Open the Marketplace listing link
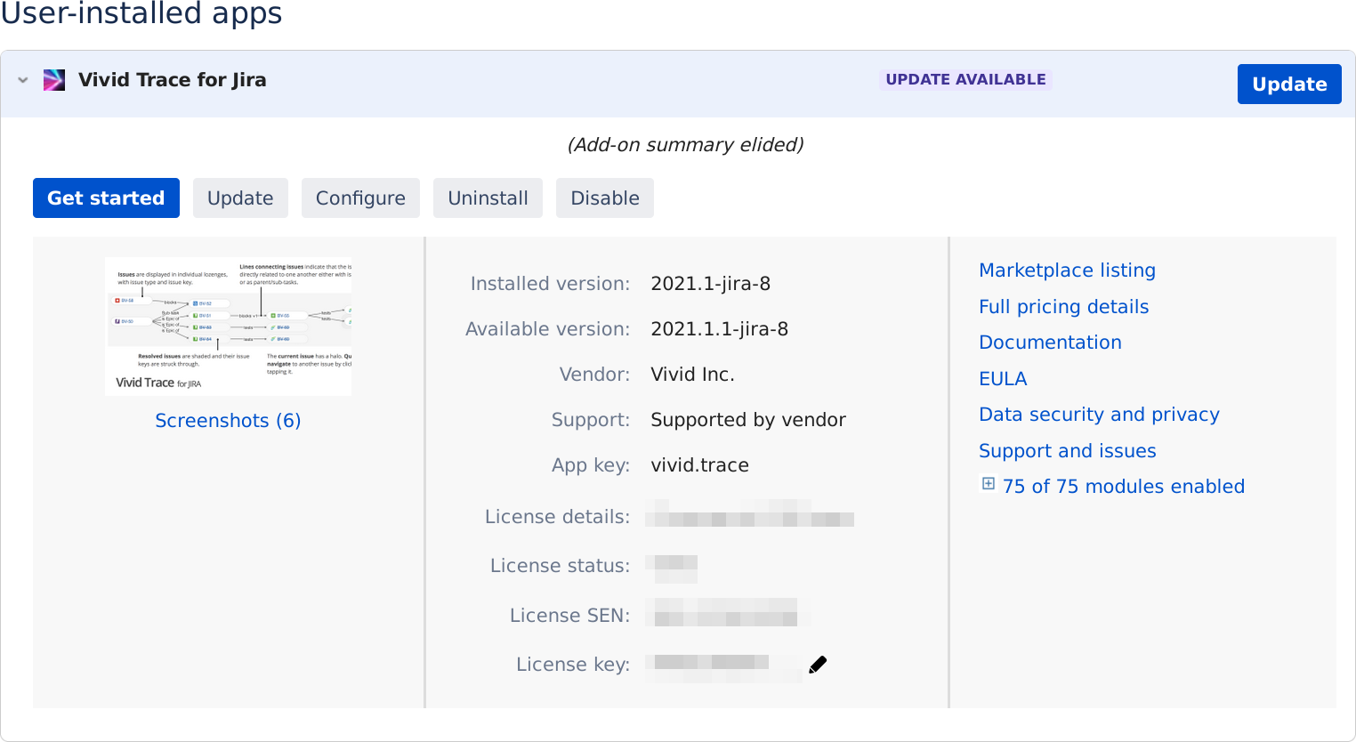Image resolution: width=1356 pixels, height=742 pixels. tap(1067, 270)
